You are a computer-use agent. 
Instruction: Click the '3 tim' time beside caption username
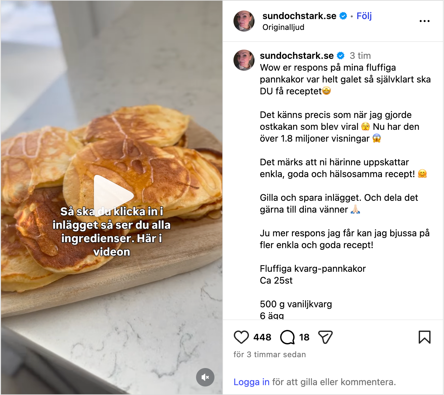(x=360, y=56)
